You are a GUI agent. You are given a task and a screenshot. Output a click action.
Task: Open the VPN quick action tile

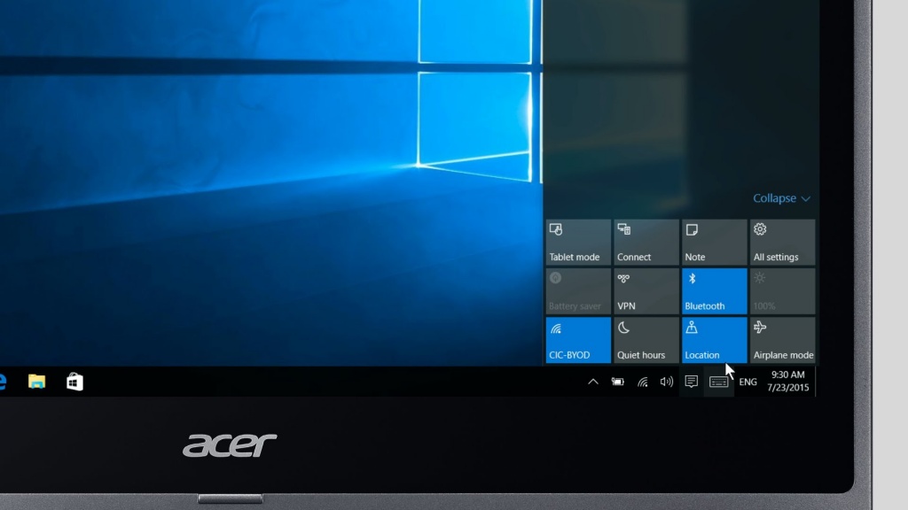pyautogui.click(x=646, y=291)
